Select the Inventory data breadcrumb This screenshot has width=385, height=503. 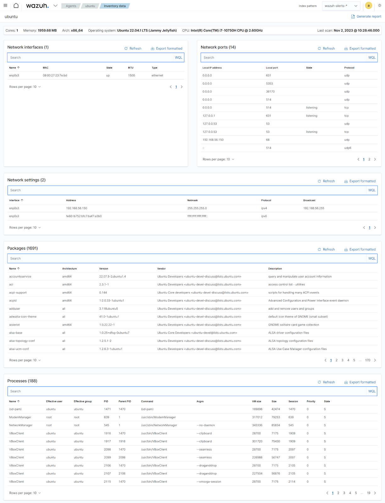[x=115, y=6]
